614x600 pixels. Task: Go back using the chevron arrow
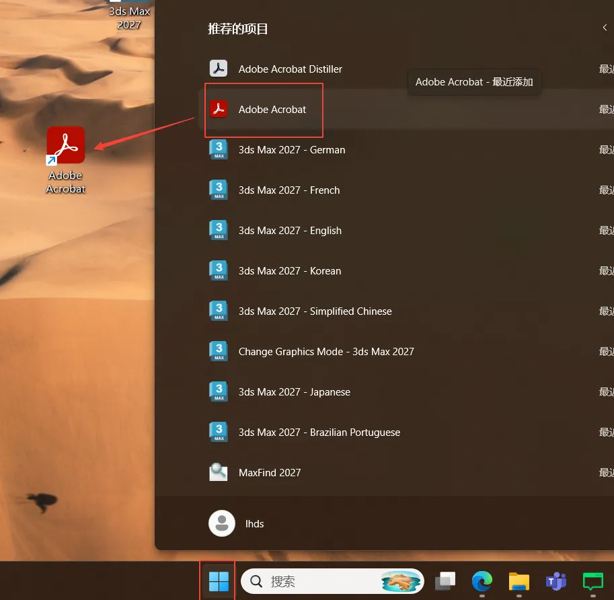tap(605, 28)
